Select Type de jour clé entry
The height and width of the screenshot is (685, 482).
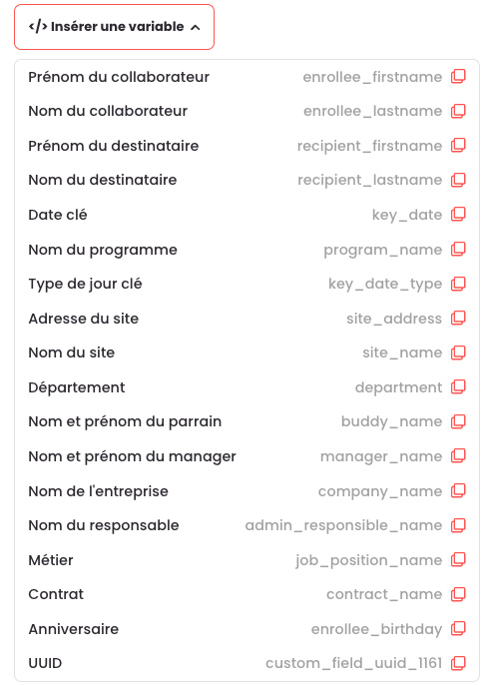(x=246, y=284)
